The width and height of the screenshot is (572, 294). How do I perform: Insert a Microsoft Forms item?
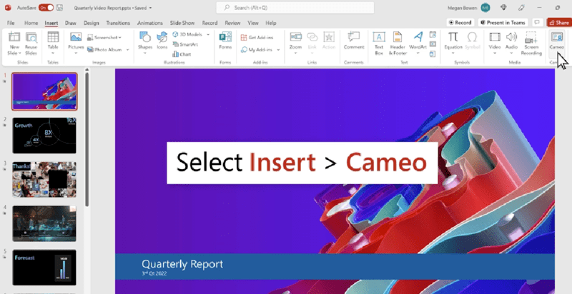(x=225, y=41)
